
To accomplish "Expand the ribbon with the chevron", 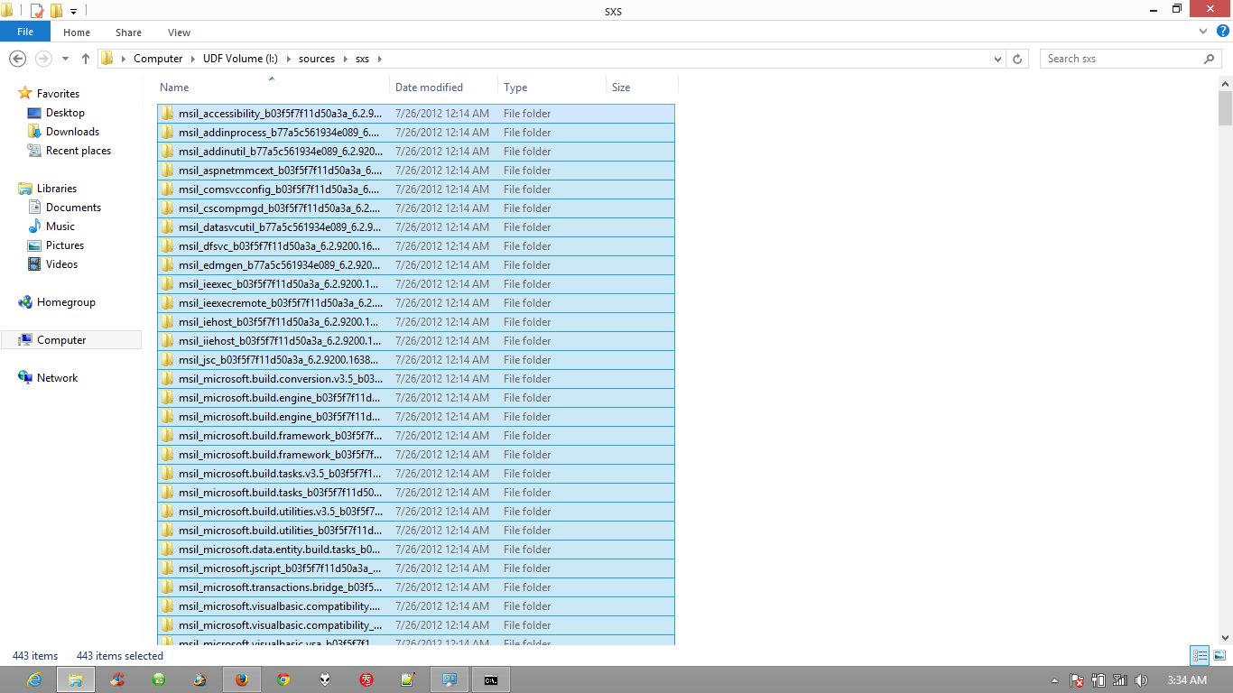I will [1202, 31].
